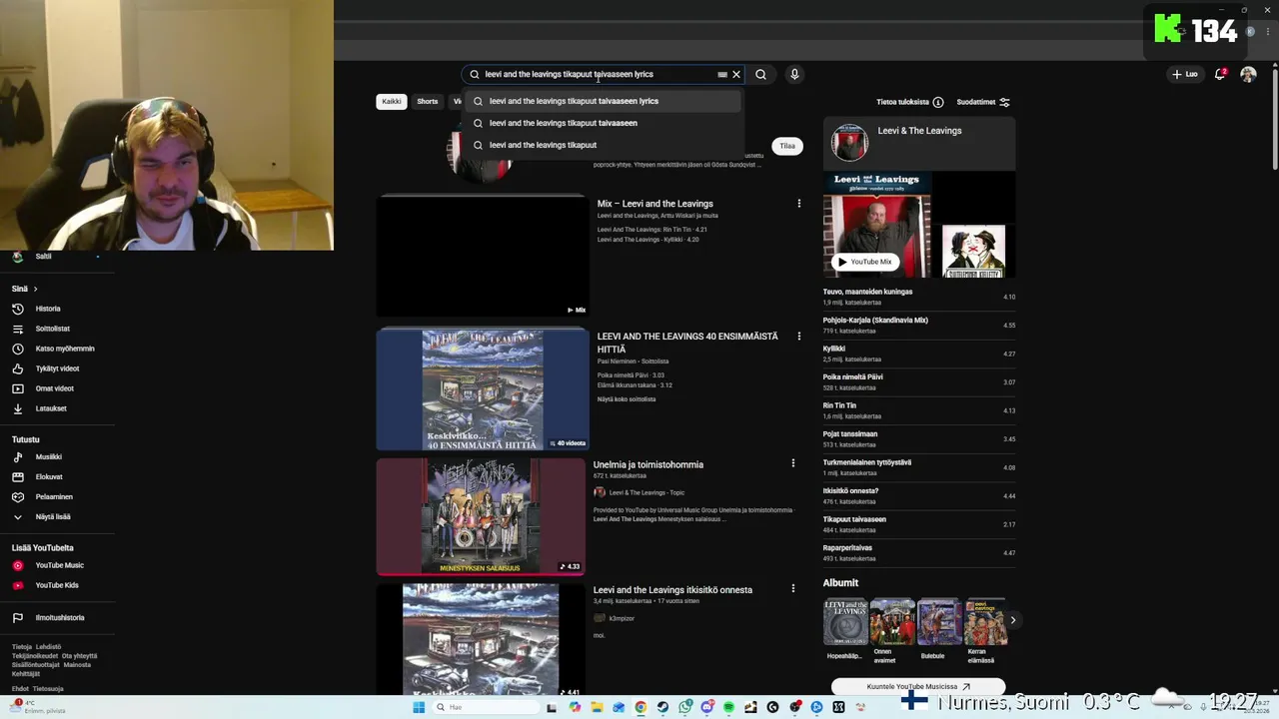Click the magnifier search button
Screen dimensions: 1279x719
(760, 74)
